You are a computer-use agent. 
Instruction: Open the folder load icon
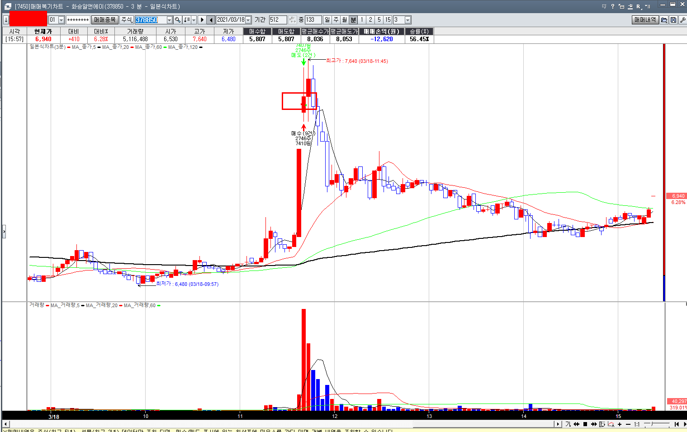pos(664,20)
